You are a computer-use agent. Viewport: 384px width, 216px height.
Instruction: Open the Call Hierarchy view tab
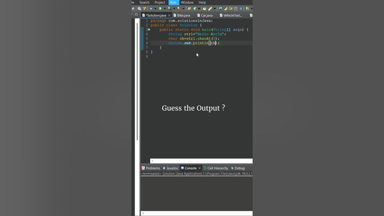216,168
